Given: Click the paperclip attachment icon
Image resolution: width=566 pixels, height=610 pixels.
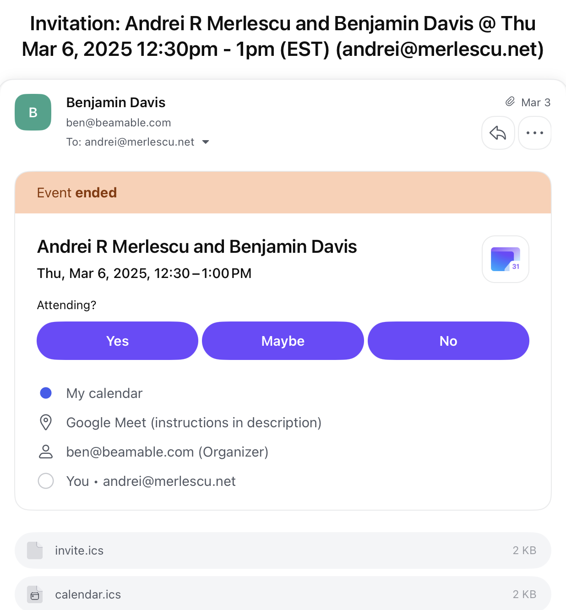Looking at the screenshot, I should tap(510, 102).
